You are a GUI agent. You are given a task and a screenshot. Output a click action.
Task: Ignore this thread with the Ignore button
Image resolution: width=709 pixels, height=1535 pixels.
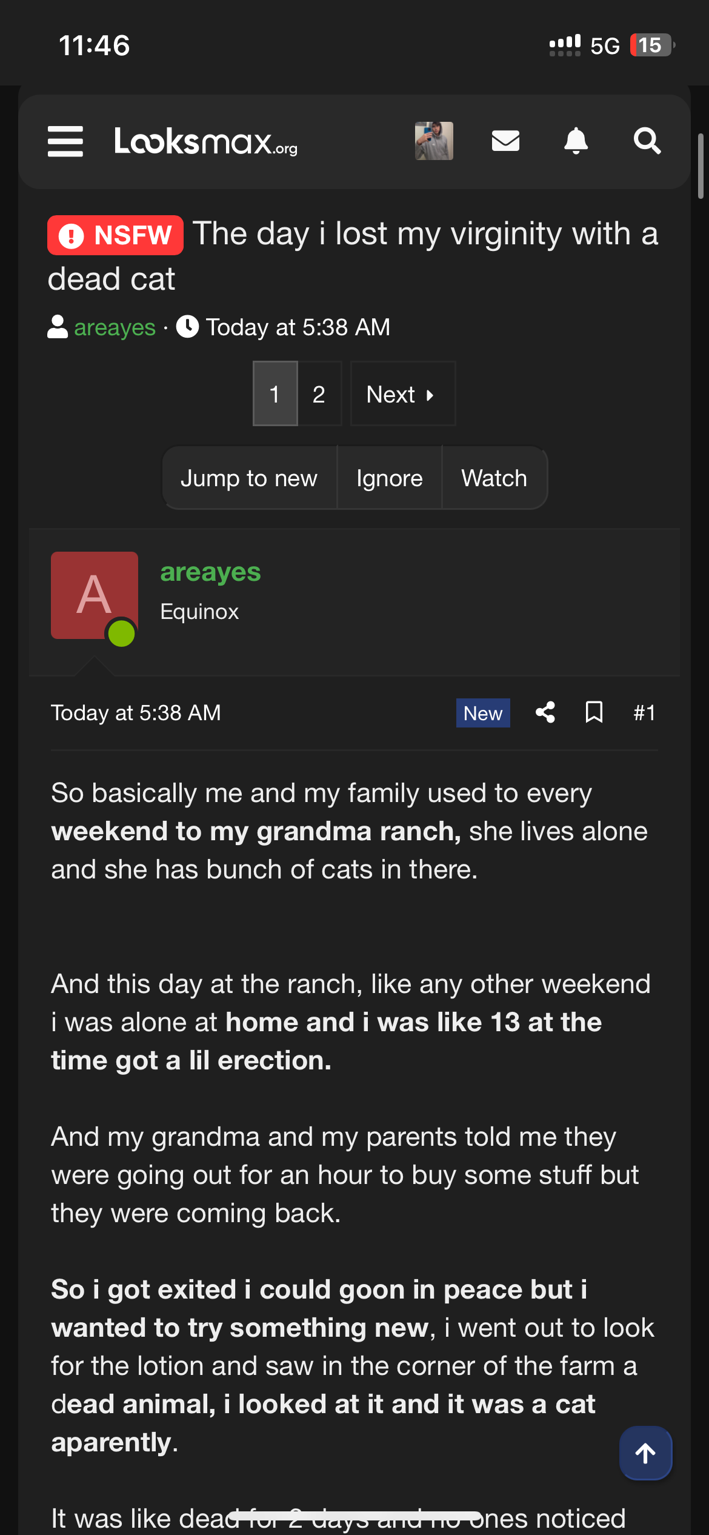point(389,478)
